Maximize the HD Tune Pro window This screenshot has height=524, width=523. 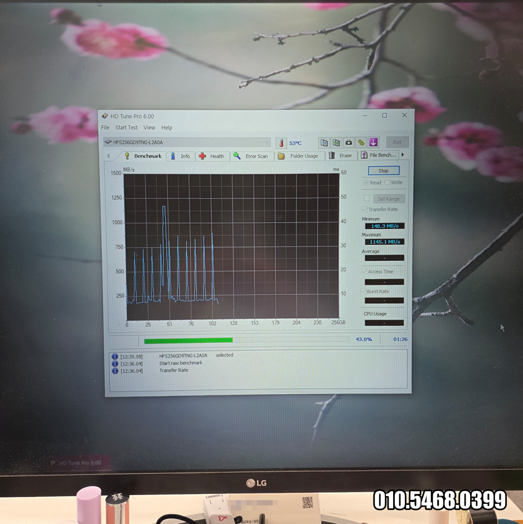click(385, 115)
